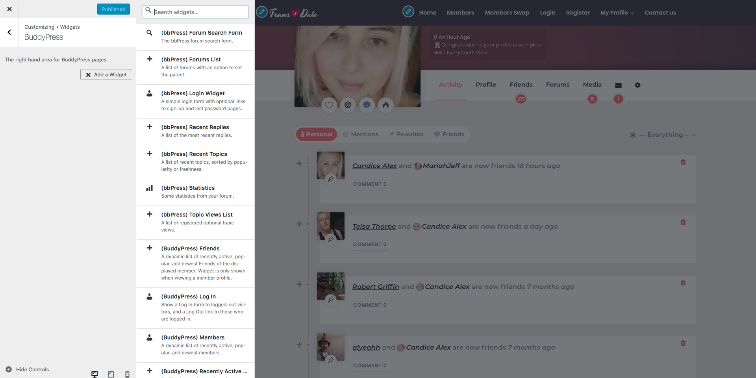
Task: Hide Controls at the bottom left
Action: coord(28,369)
